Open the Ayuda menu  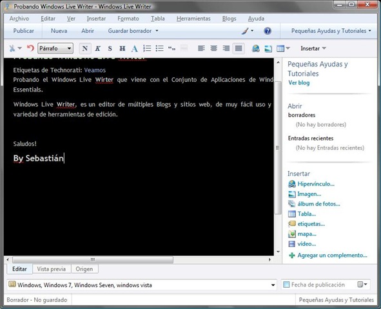click(x=256, y=19)
